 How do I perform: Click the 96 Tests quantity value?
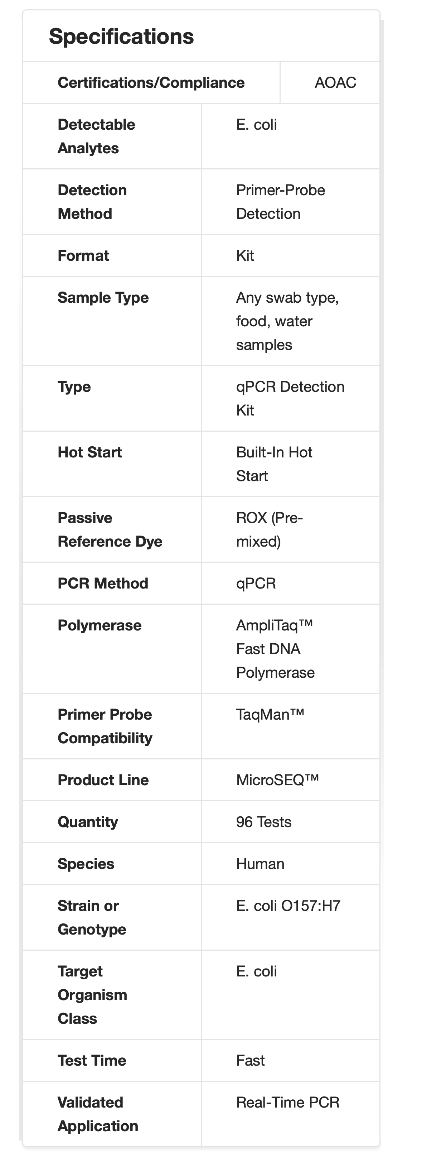[x=264, y=822]
